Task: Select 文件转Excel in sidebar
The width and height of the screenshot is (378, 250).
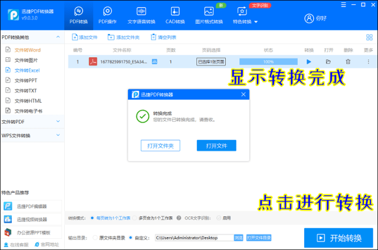Action: (x=27, y=70)
